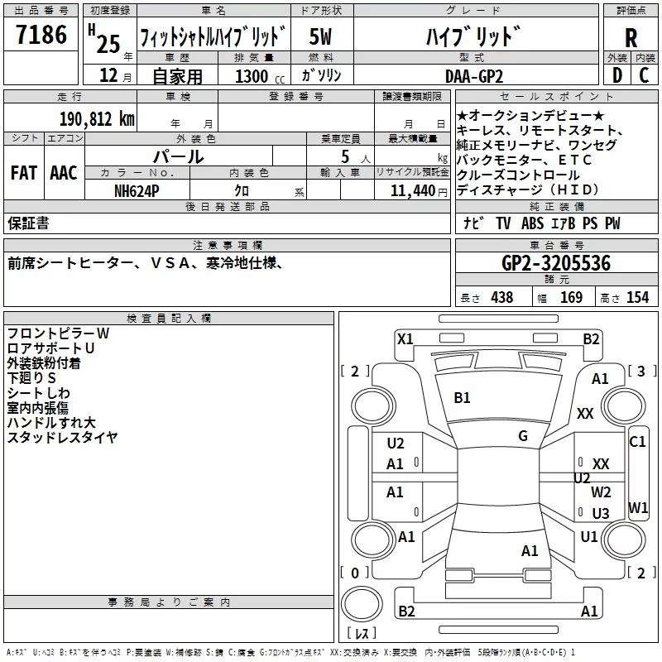Select the exterior grade D cell
The width and height of the screenshot is (662, 662).
coord(616,75)
